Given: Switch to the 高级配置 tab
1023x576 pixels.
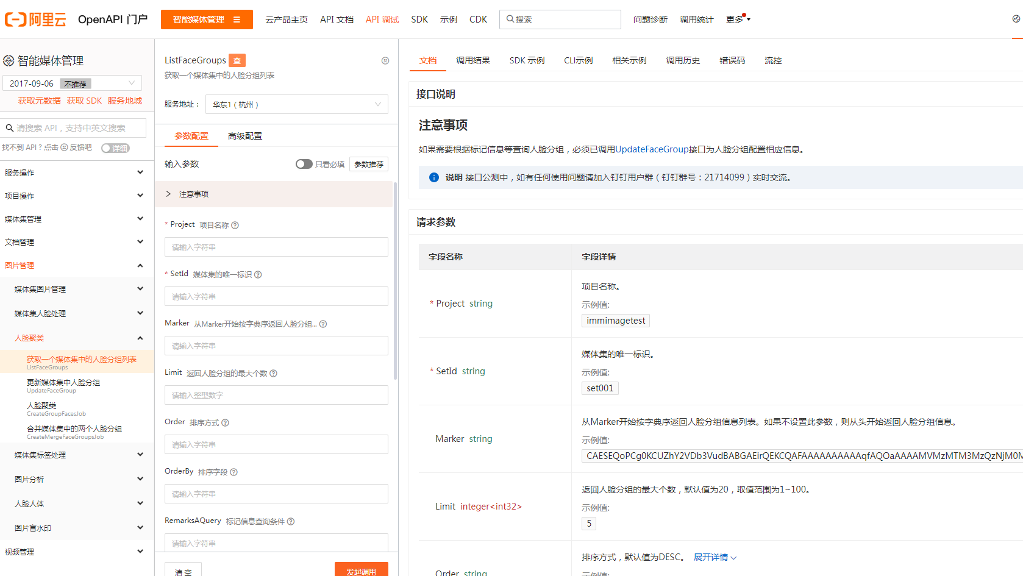Looking at the screenshot, I should 245,136.
